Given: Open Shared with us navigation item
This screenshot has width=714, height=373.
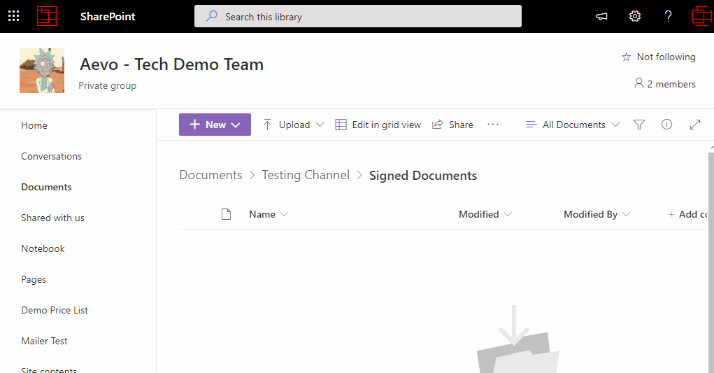Looking at the screenshot, I should [x=53, y=218].
